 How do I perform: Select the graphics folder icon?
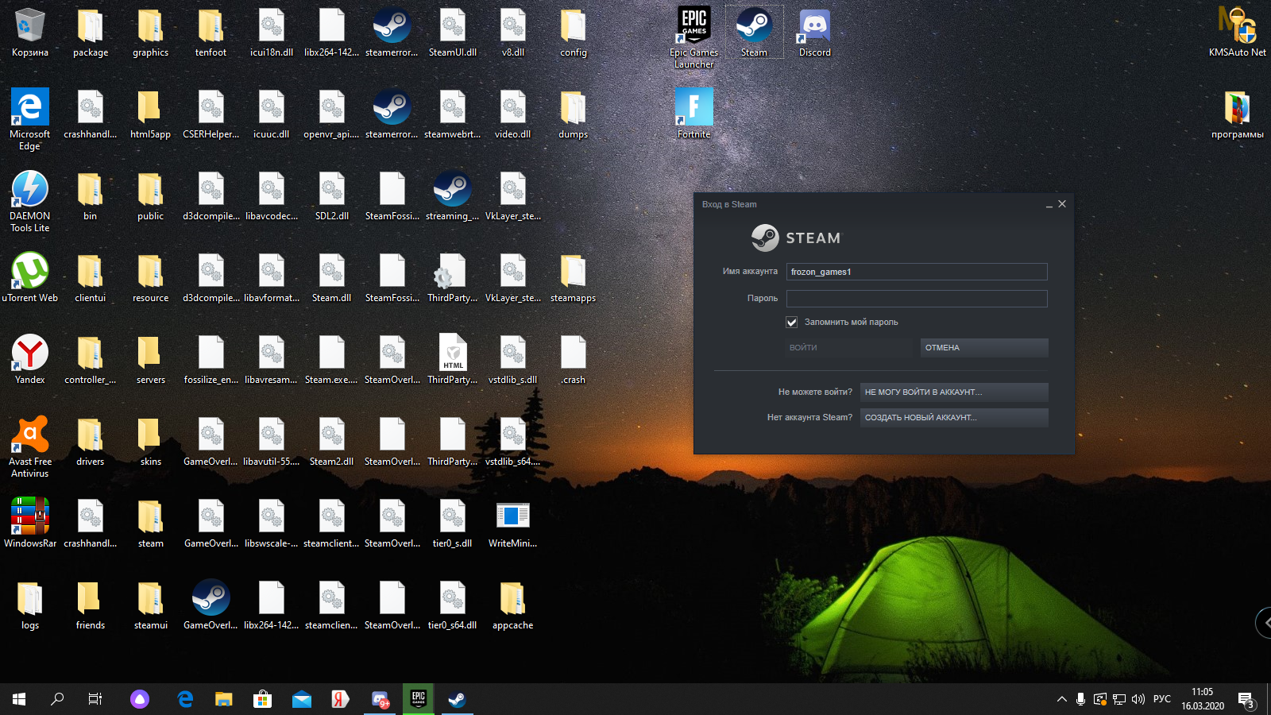coord(150,33)
